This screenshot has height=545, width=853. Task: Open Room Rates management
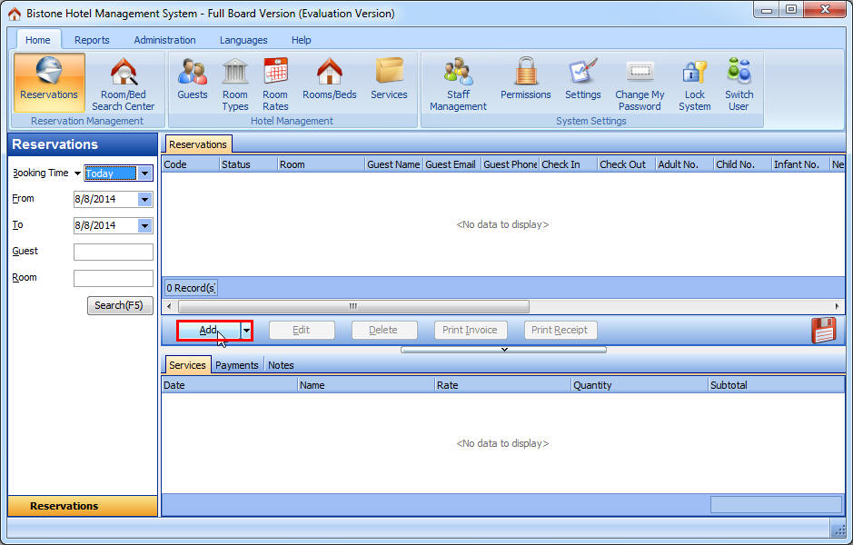[x=274, y=82]
